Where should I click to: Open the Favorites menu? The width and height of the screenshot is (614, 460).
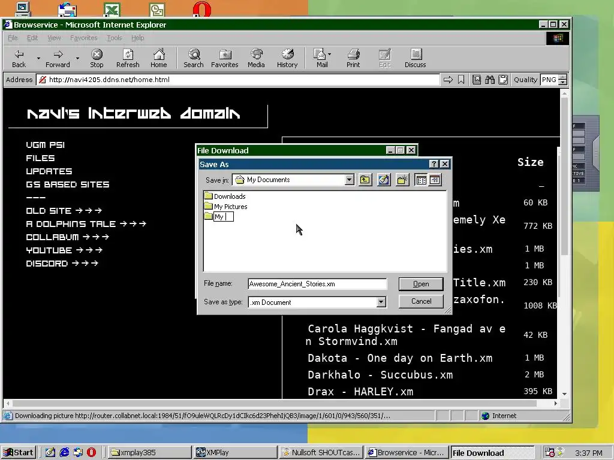click(x=84, y=38)
